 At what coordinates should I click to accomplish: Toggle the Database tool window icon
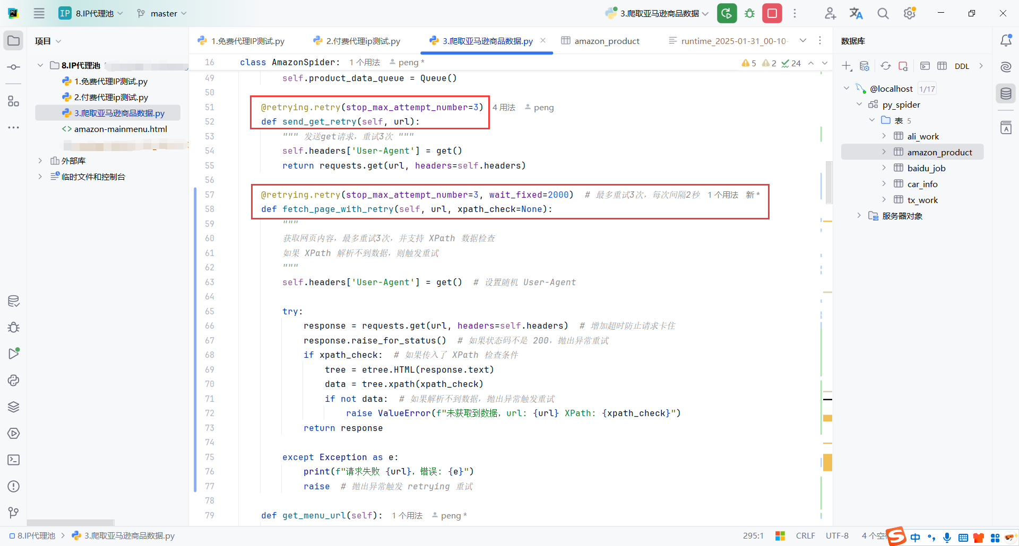(1006, 94)
